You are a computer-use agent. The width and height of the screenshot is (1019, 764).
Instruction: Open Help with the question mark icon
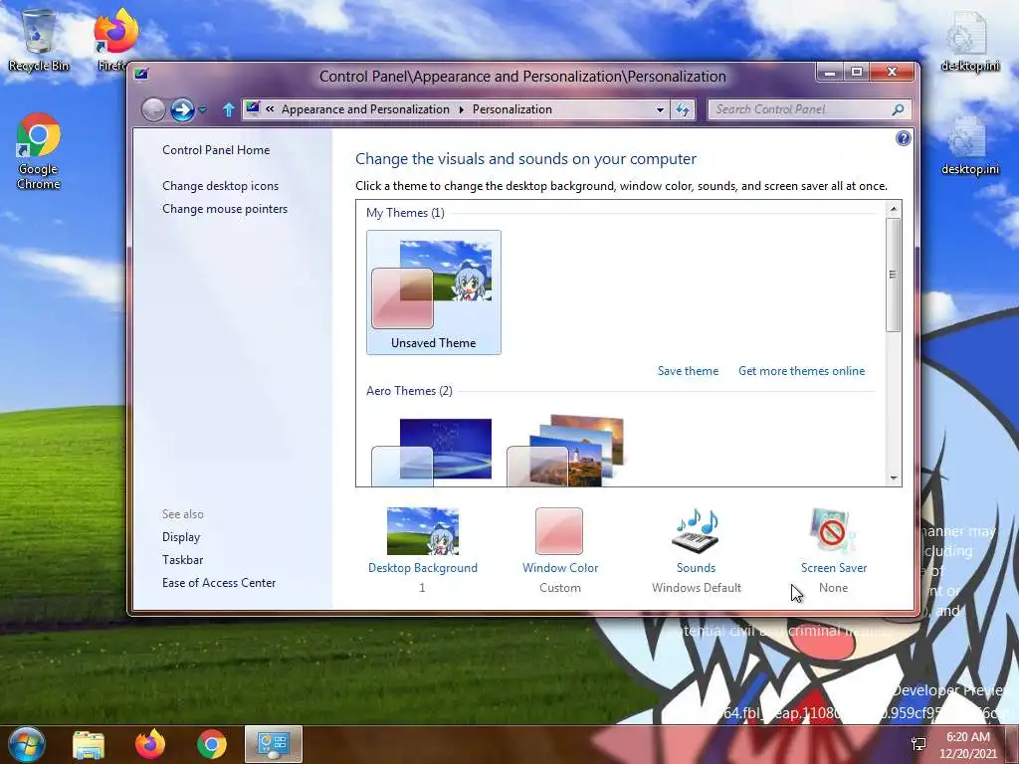(903, 138)
